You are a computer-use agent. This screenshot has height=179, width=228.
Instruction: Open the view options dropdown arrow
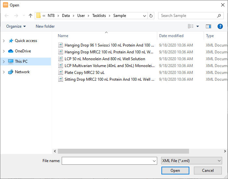197,26
